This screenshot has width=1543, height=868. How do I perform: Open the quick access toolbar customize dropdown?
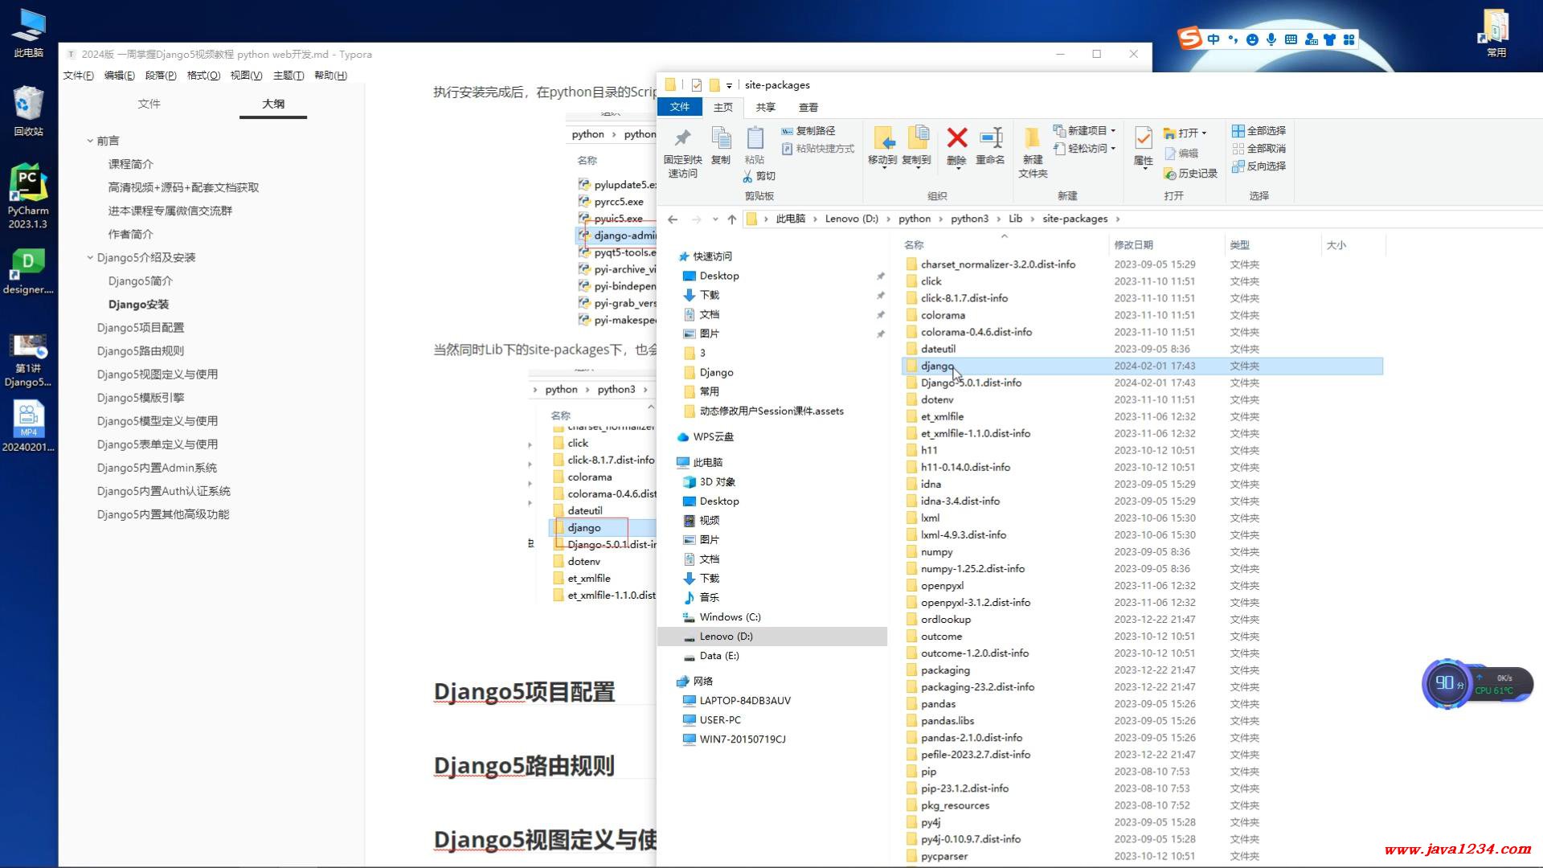tap(729, 85)
